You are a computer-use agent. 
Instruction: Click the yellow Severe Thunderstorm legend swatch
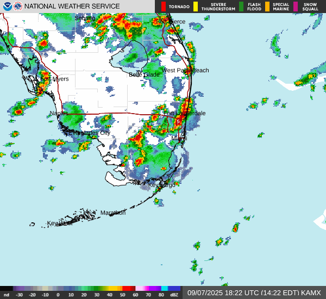[196, 7]
